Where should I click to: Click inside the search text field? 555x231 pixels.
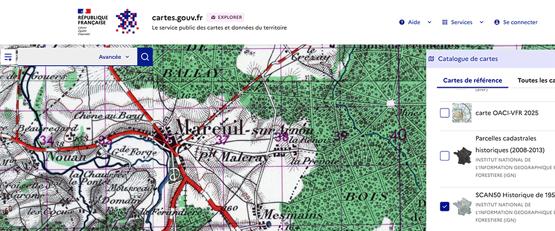pyautogui.click(x=55, y=57)
